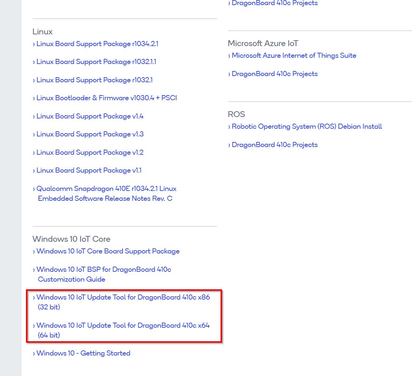Download Windows 10 IoT Update Tool x86 (32 bit)
This screenshot has height=376, width=417.
pyautogui.click(x=123, y=302)
